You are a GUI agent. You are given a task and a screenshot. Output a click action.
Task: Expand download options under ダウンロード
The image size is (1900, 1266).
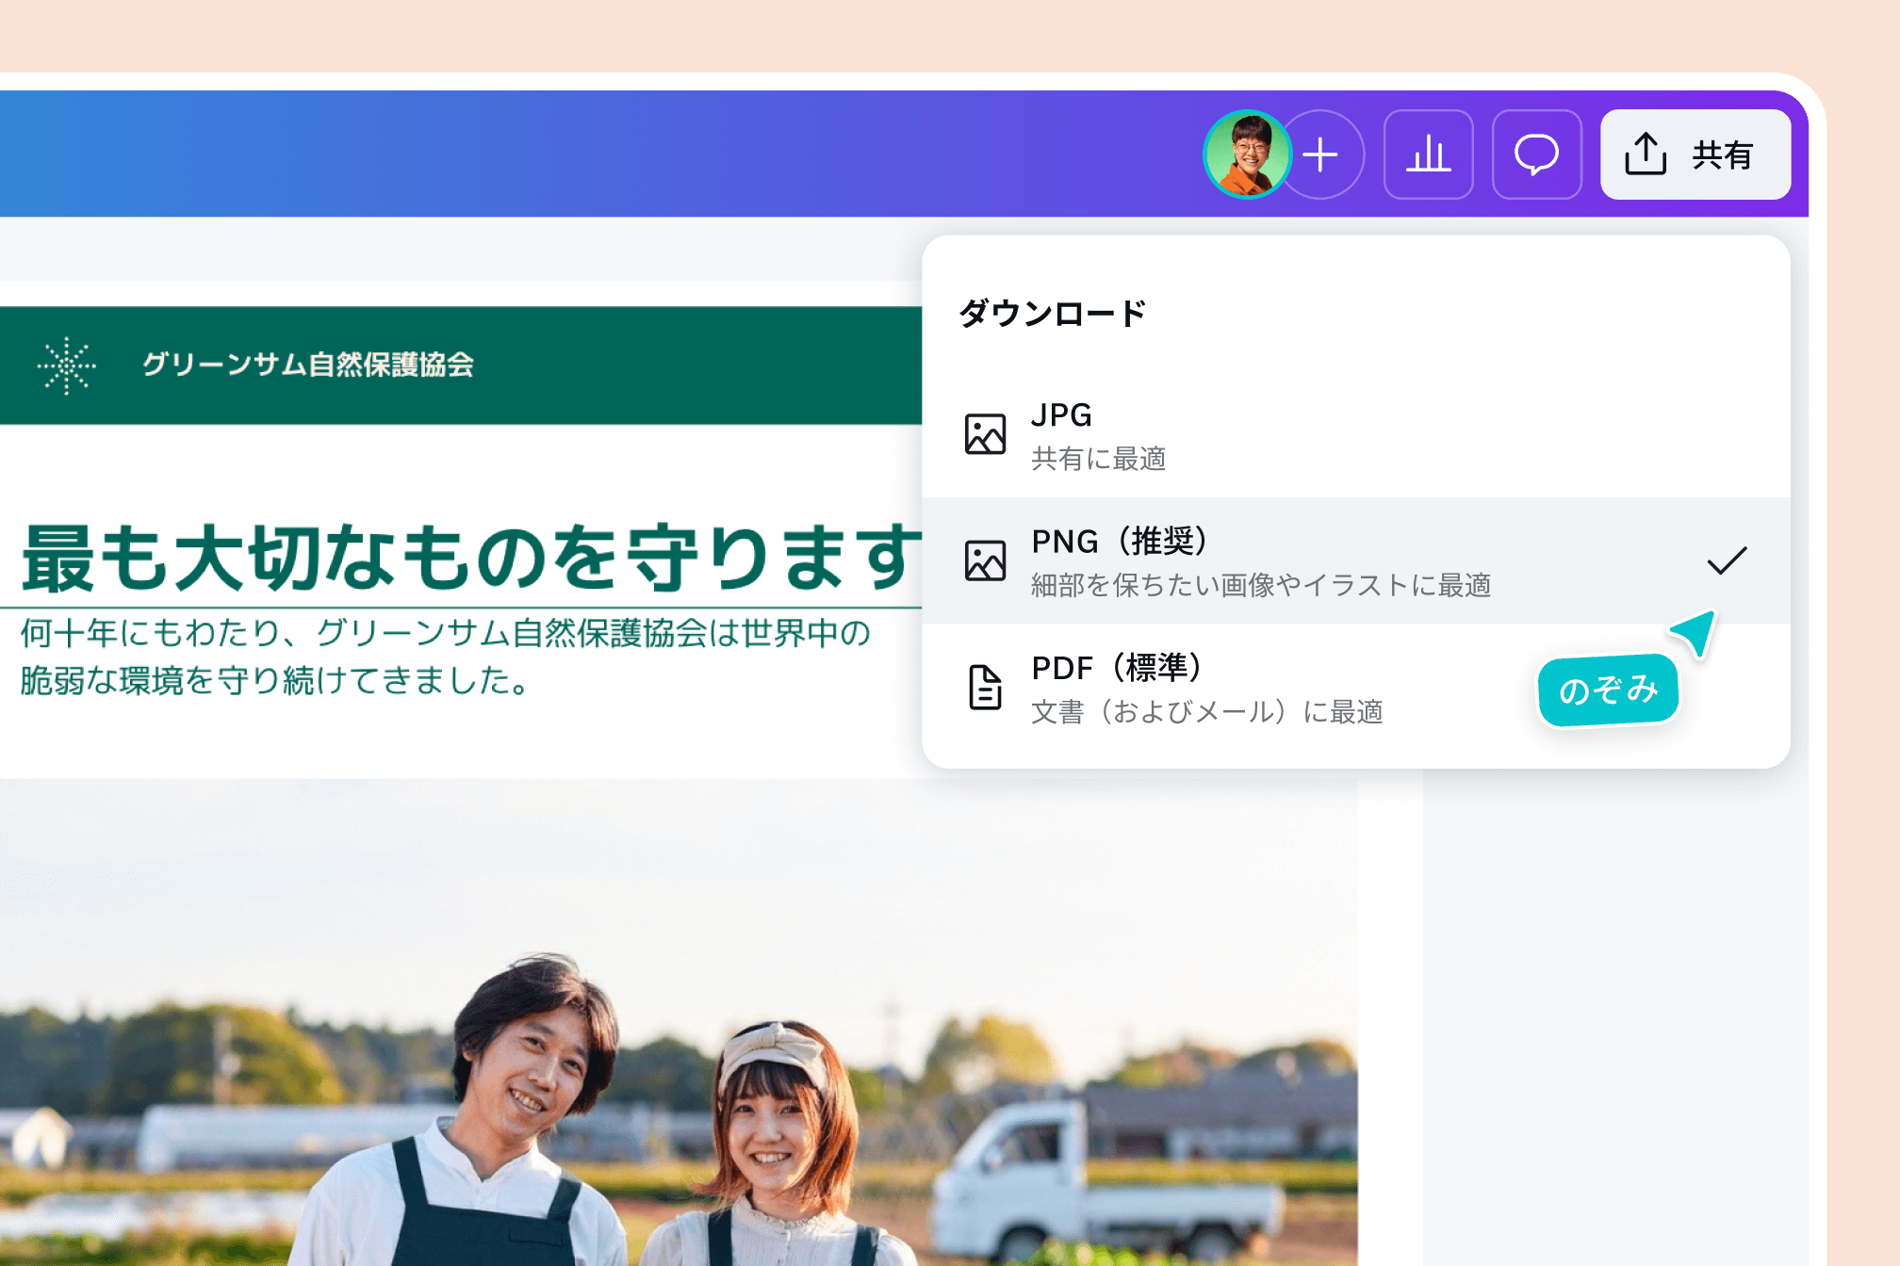point(1051,313)
